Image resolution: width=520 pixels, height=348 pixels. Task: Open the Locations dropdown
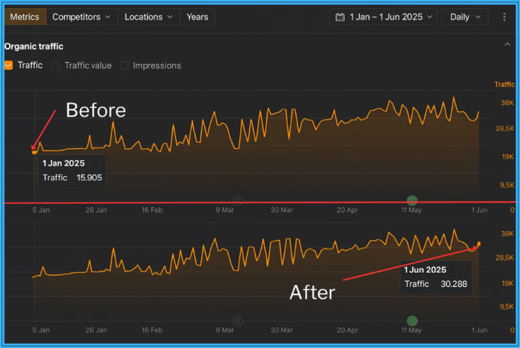click(x=148, y=17)
